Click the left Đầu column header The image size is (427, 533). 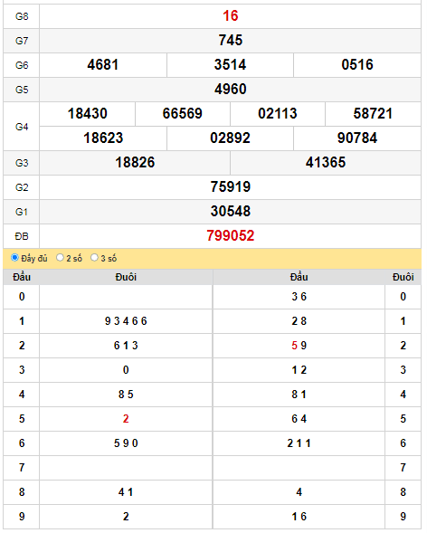(22, 278)
